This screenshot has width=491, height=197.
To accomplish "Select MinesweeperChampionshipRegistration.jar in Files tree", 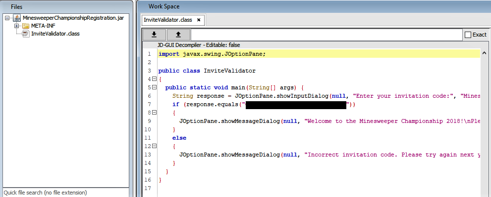I will pos(73,18).
